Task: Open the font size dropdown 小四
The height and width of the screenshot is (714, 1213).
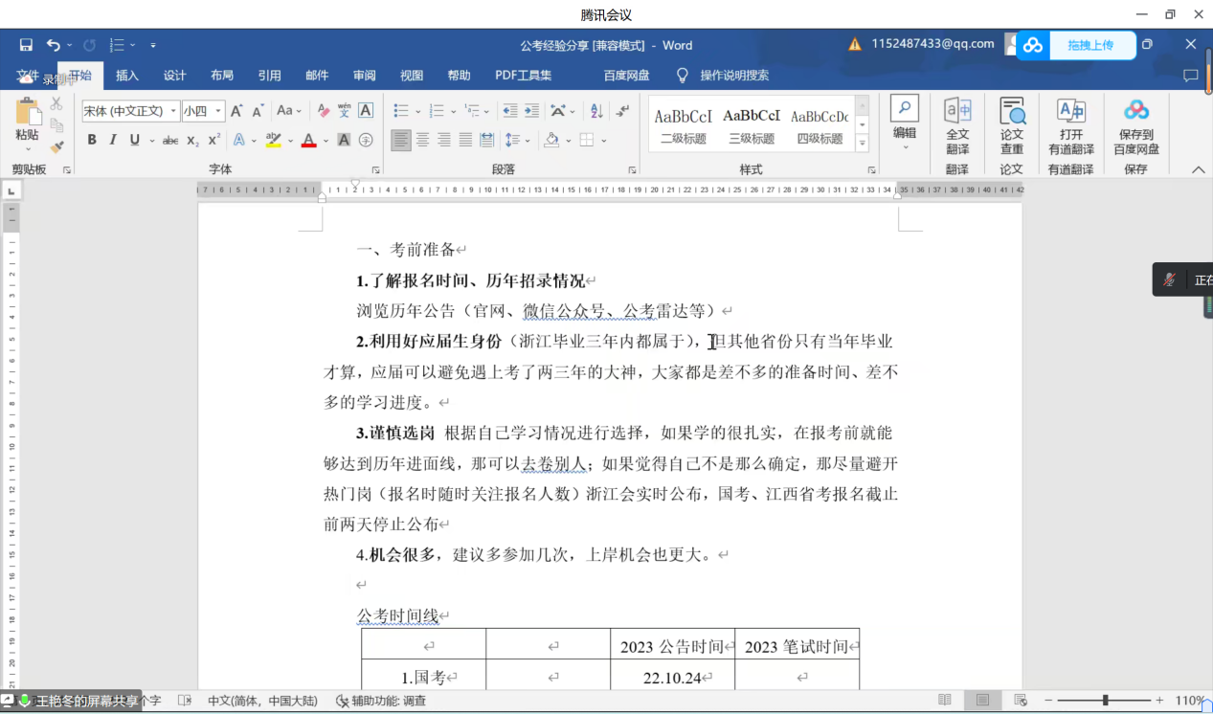Action: 203,111
